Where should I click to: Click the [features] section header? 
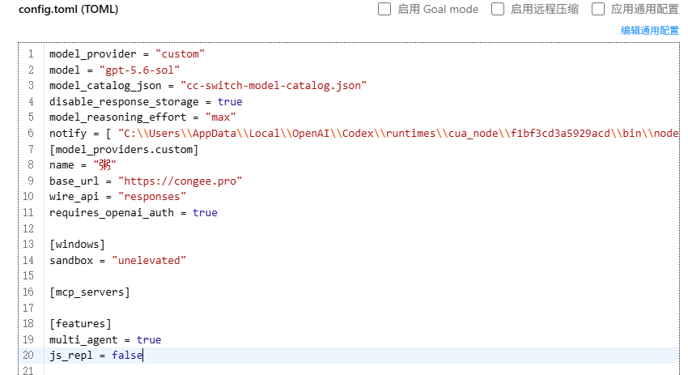pos(80,324)
